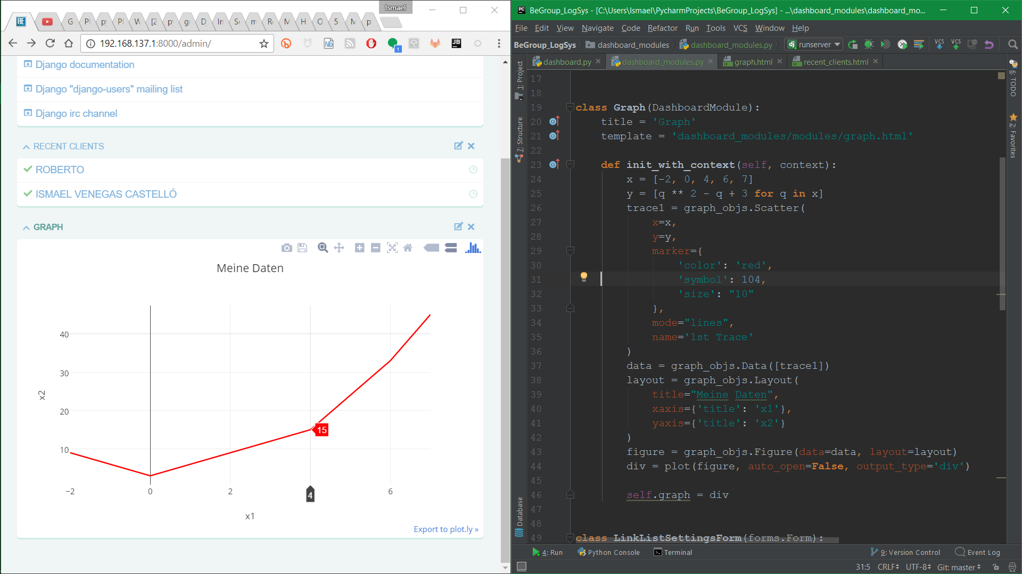This screenshot has height=574, width=1022.
Task: Toggle breakpoint gutter on line 31 bulb
Action: [584, 277]
